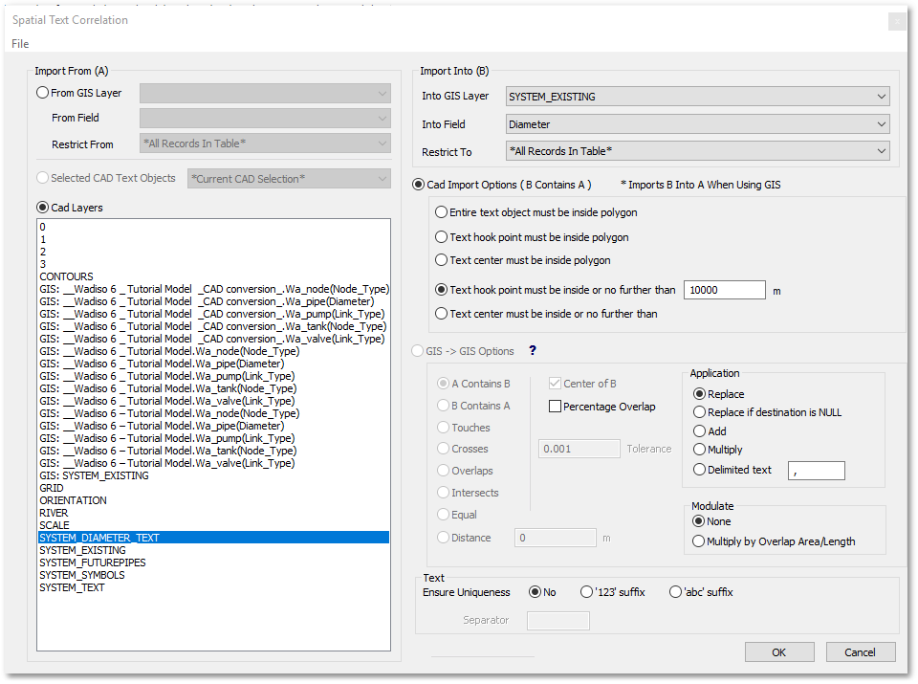Click the blue question mark help icon
The image size is (918, 684).
[533, 350]
